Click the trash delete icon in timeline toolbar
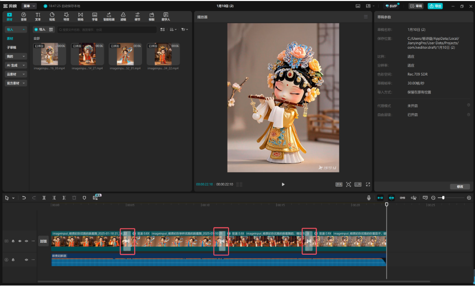The image size is (475, 286). (x=74, y=198)
